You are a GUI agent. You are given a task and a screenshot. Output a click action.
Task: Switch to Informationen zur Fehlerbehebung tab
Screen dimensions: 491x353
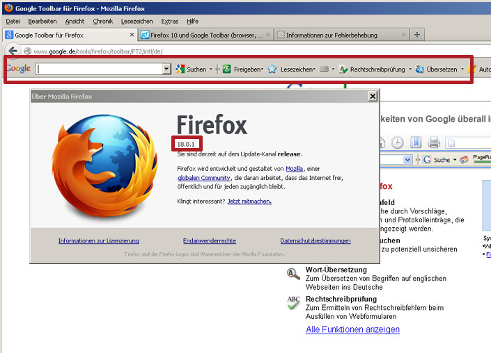tap(341, 35)
